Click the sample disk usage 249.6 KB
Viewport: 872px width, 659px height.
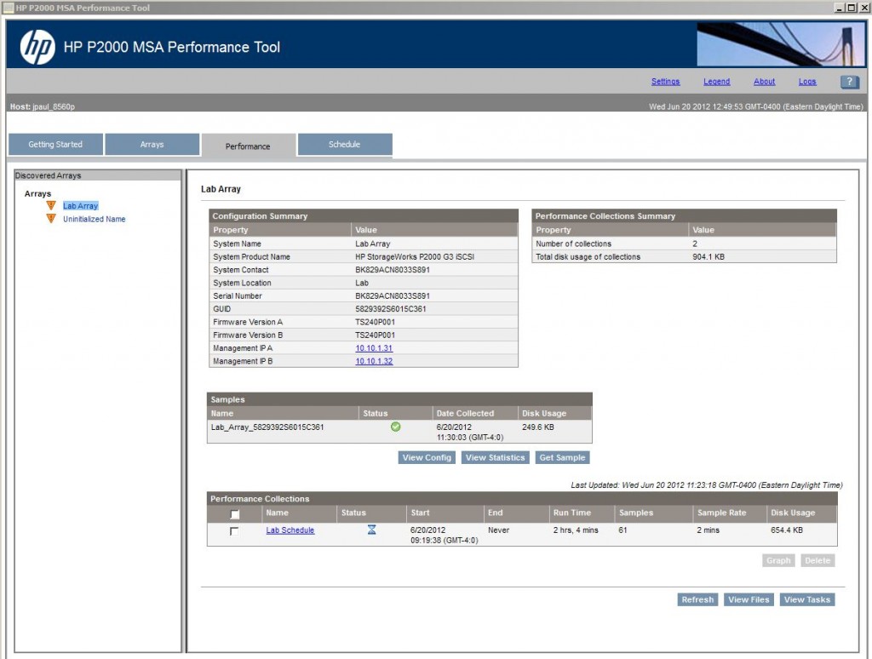[x=538, y=427]
